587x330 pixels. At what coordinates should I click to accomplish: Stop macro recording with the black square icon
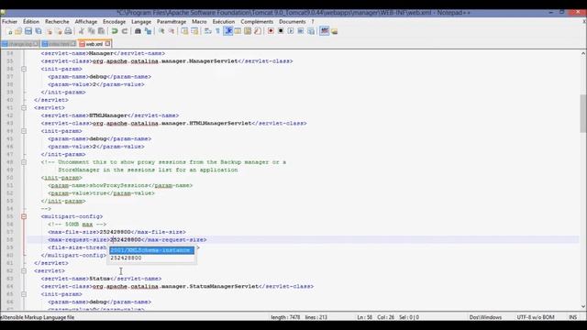(281, 31)
